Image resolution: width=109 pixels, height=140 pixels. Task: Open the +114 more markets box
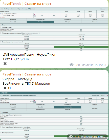point(35,17)
